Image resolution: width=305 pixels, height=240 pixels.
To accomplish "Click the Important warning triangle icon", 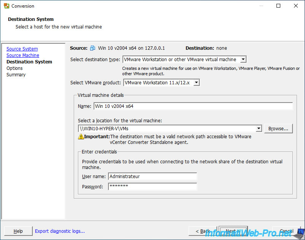I will pyautogui.click(x=81, y=136).
